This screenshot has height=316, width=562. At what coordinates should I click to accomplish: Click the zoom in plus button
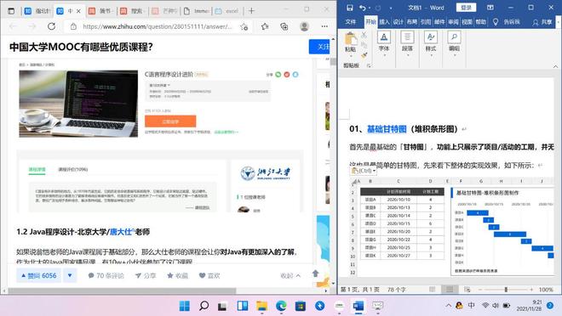click(x=531, y=289)
